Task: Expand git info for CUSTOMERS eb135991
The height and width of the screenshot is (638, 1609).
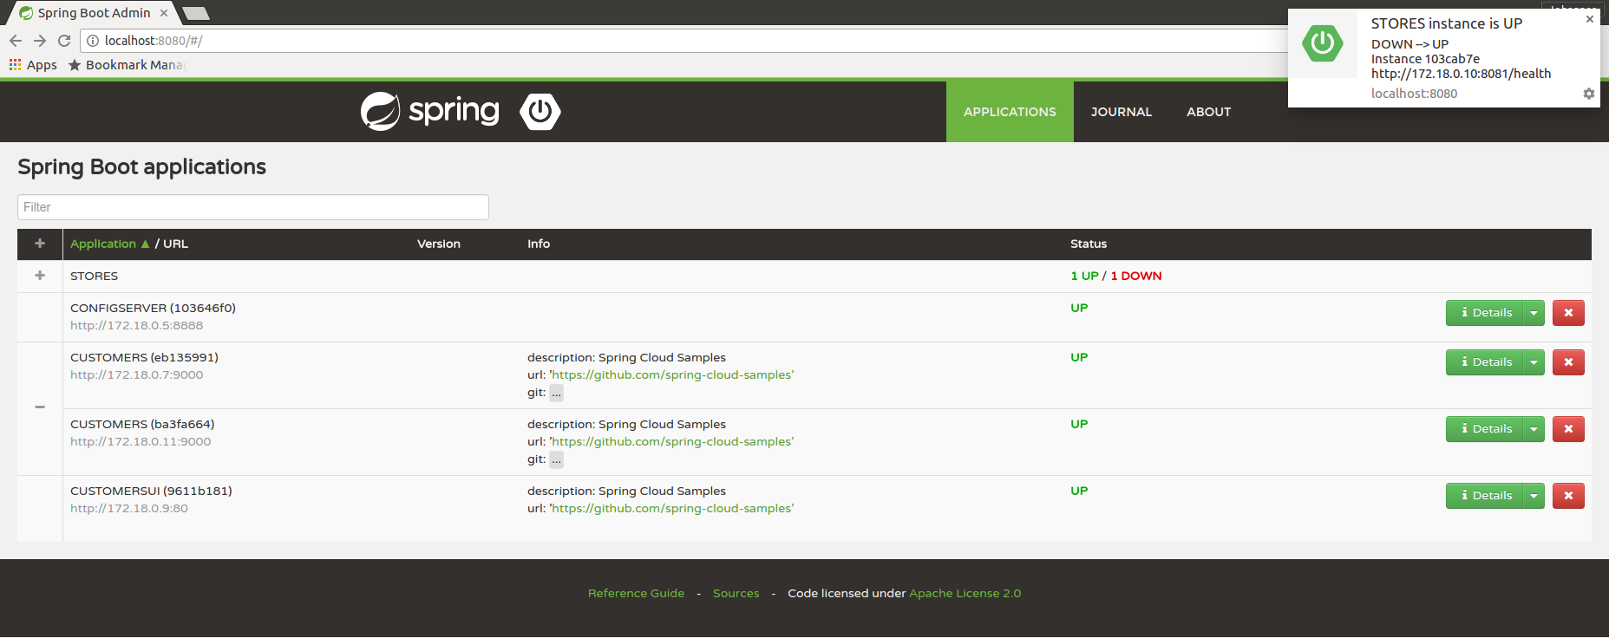Action: (x=556, y=394)
